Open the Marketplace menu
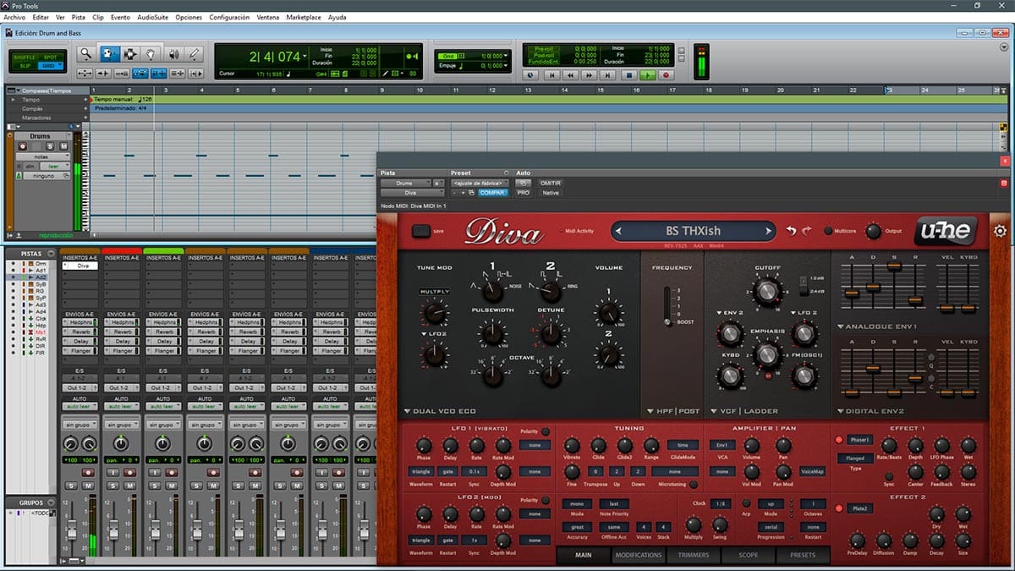This screenshot has height=571, width=1015. click(303, 17)
